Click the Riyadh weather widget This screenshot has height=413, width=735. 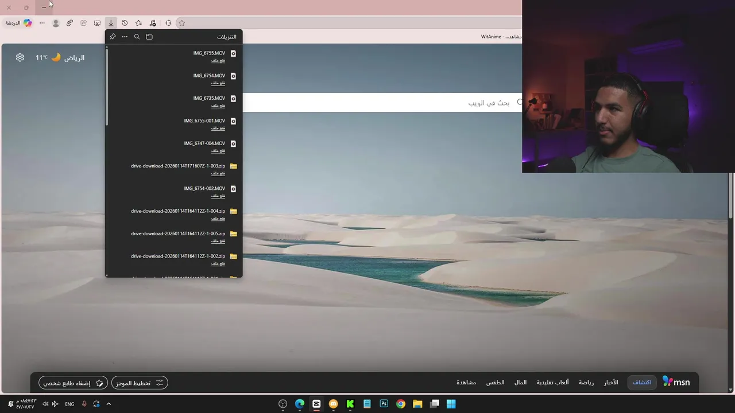tap(60, 57)
